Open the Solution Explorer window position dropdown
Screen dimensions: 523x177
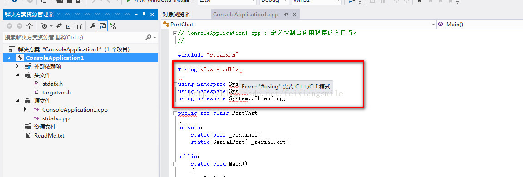(136, 15)
